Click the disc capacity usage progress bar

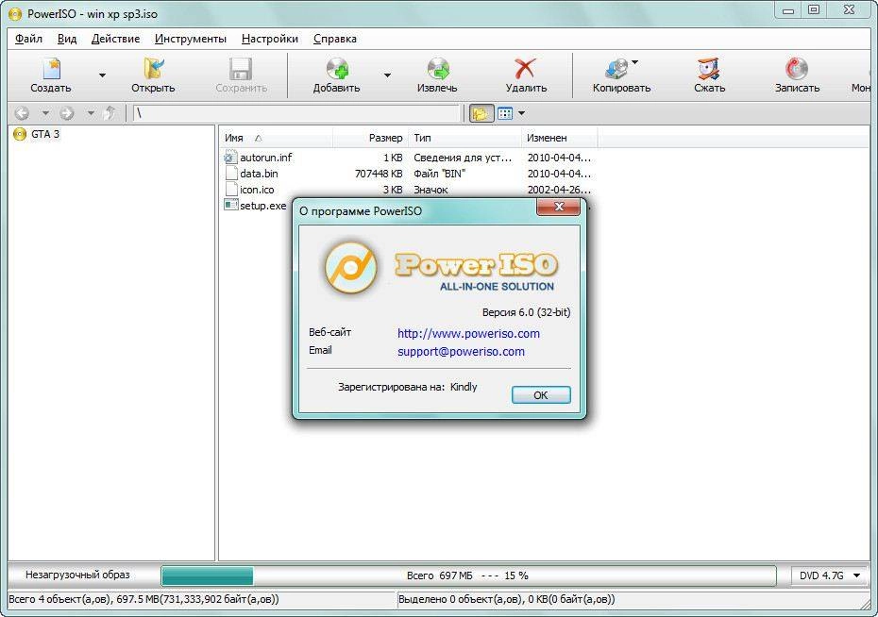pyautogui.click(x=468, y=575)
